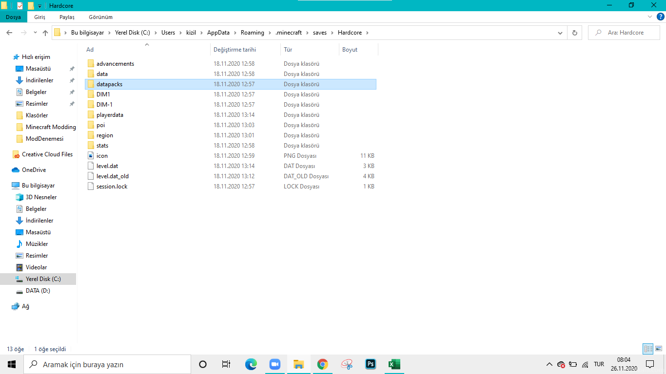The height and width of the screenshot is (374, 666).
Task: Open pinned İndirilenler under Hızlı erişim
Action: 39,80
